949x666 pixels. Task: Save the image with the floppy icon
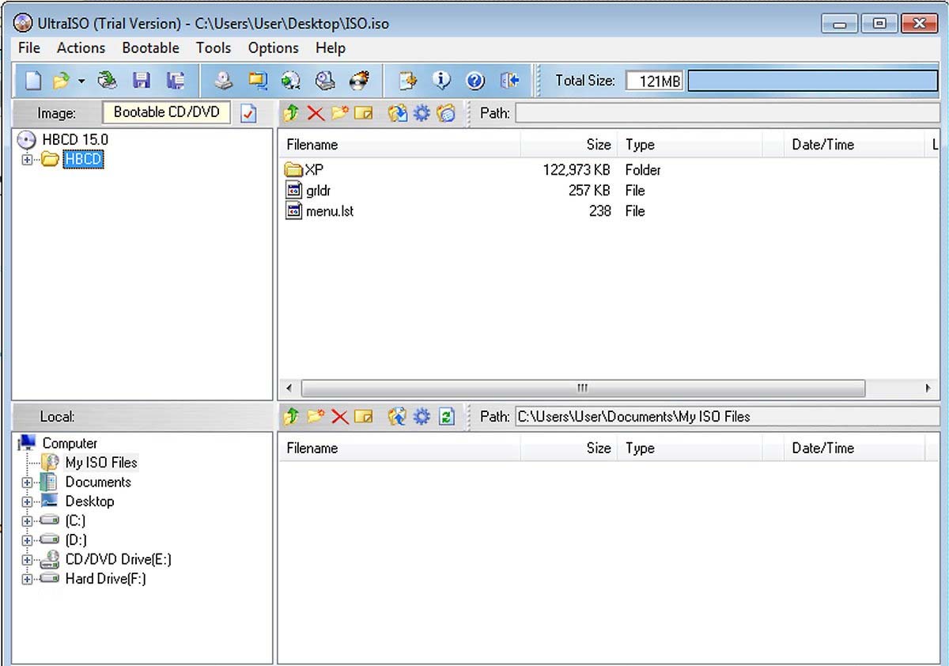(x=142, y=81)
